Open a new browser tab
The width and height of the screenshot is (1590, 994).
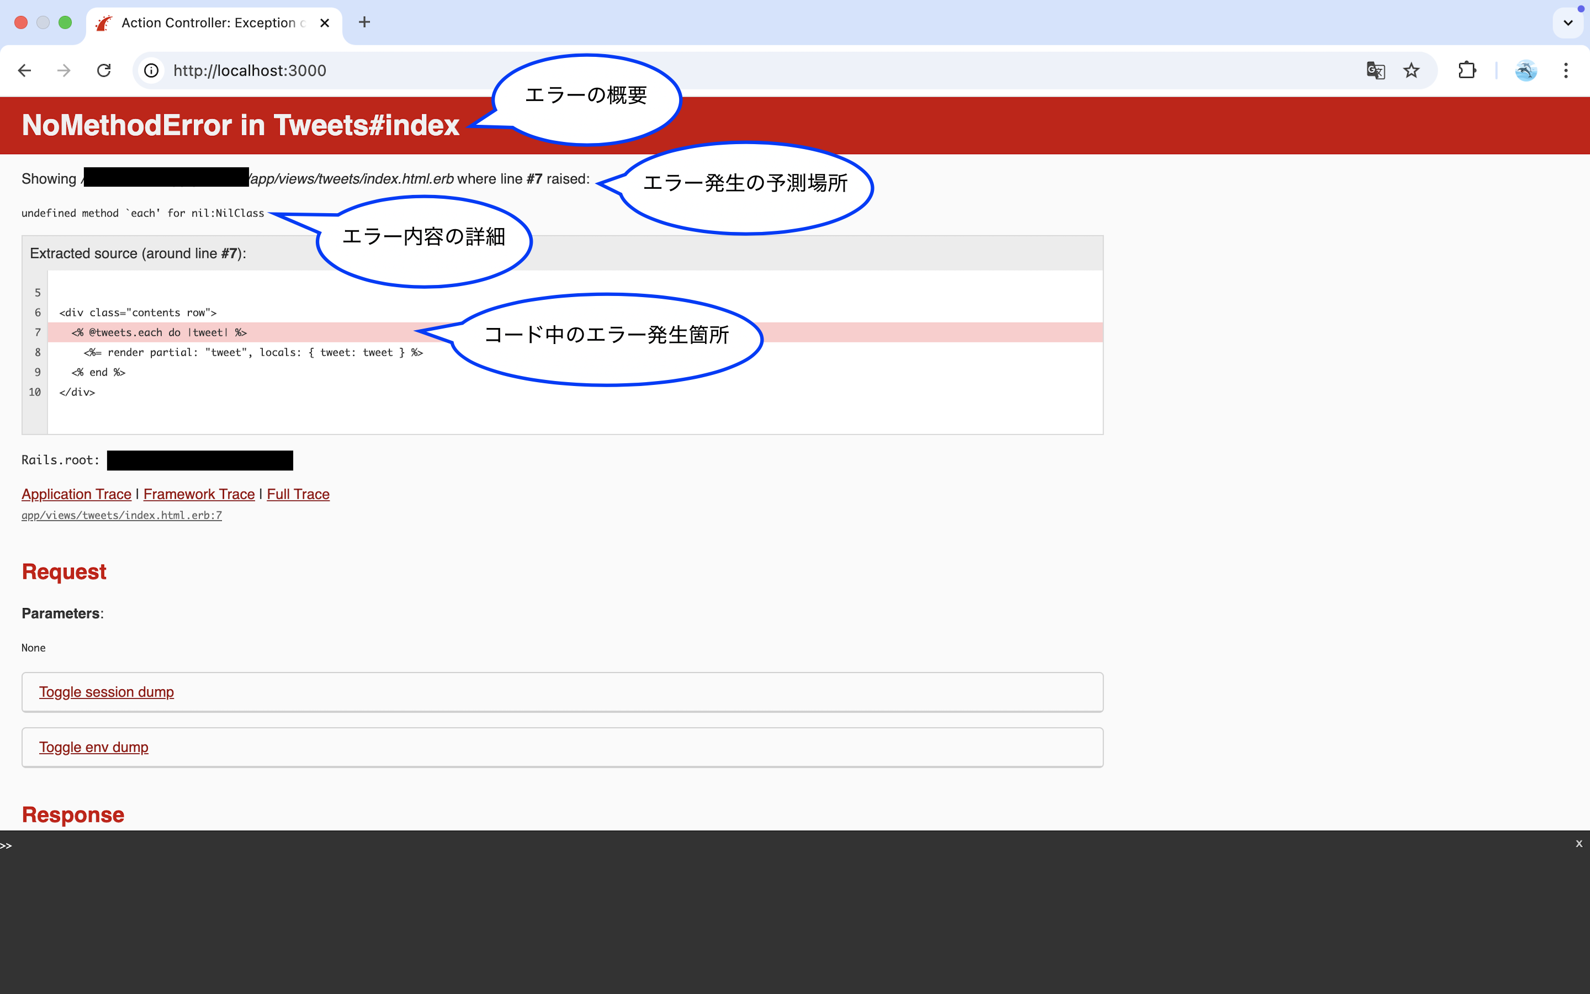point(364,22)
